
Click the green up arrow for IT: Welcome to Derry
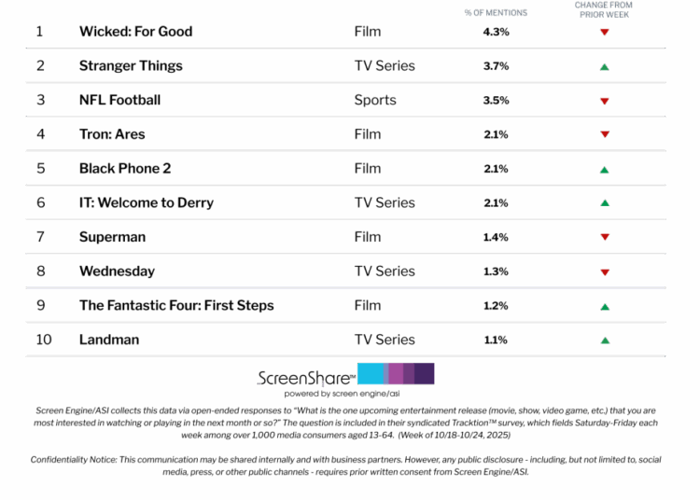click(x=605, y=203)
